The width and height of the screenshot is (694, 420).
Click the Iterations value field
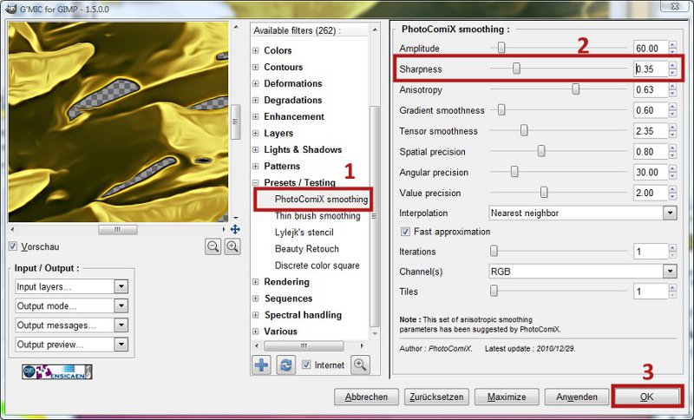click(650, 252)
